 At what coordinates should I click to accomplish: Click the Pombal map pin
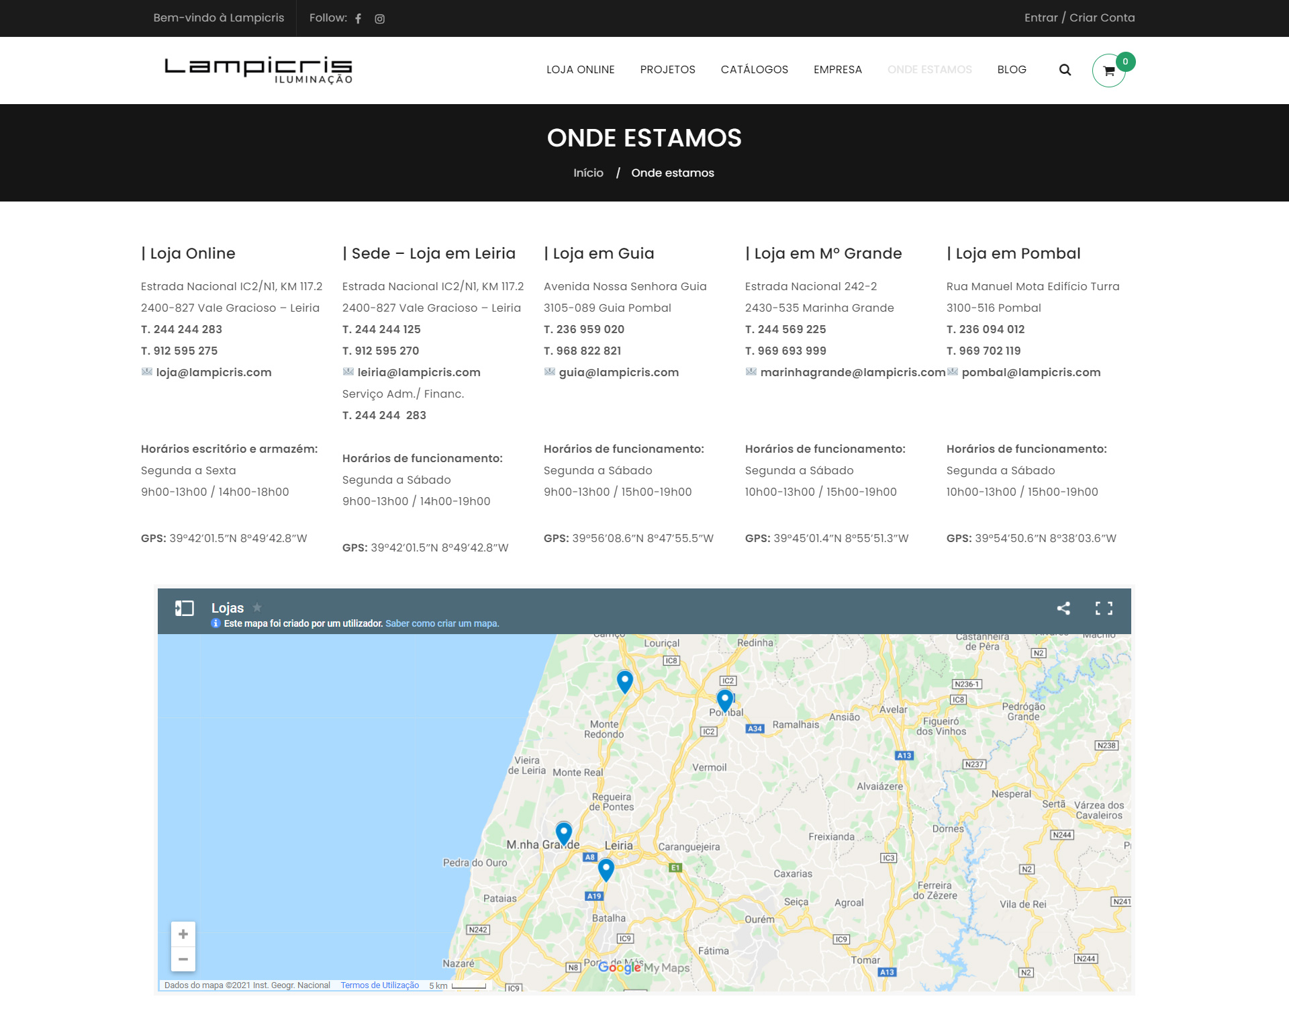coord(725,699)
